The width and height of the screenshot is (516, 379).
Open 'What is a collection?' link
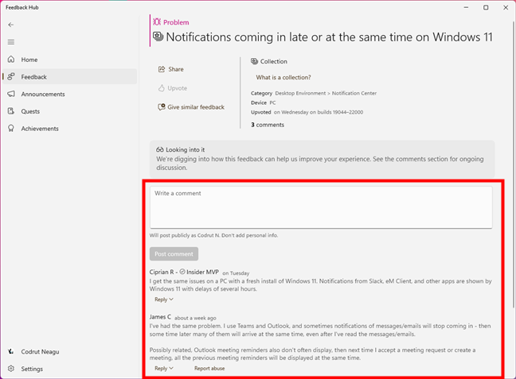[283, 78]
